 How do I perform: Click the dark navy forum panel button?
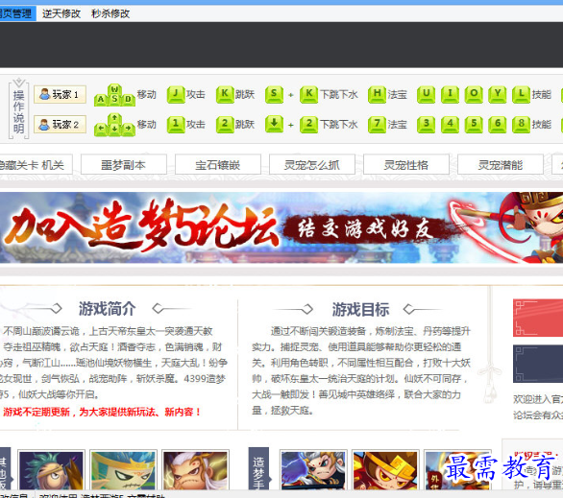click(x=538, y=364)
